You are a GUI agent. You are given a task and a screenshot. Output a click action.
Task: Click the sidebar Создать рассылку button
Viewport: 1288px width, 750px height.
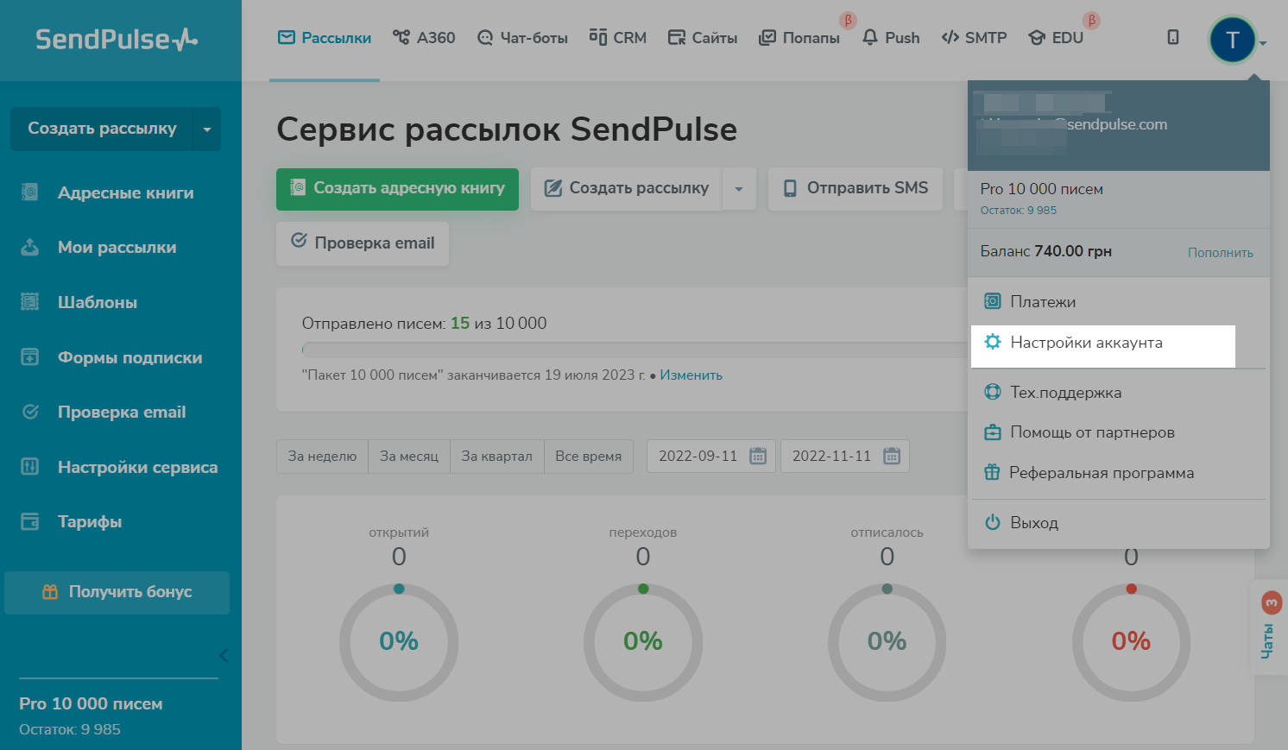point(102,129)
